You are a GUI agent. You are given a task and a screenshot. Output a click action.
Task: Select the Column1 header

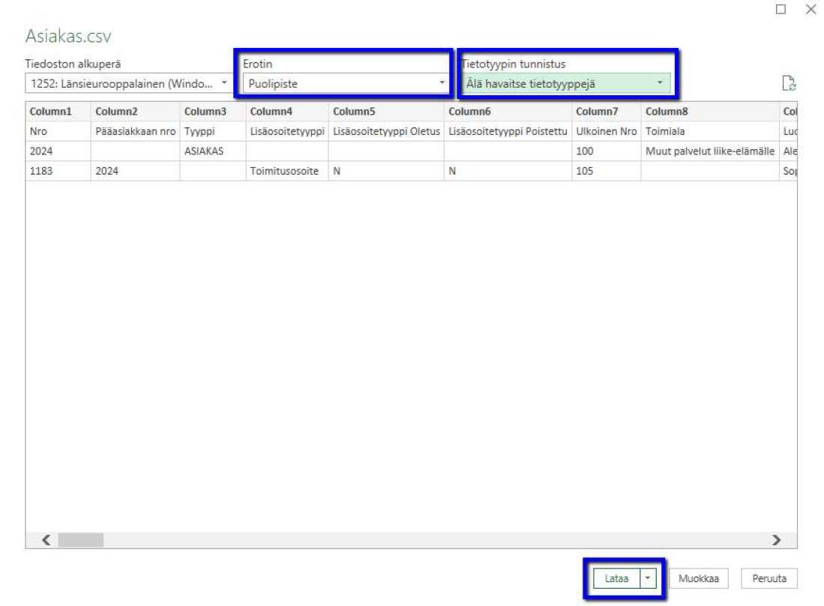[x=50, y=112]
